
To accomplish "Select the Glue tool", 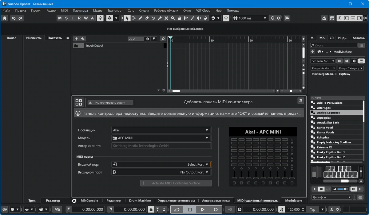I will [x=160, y=18].
